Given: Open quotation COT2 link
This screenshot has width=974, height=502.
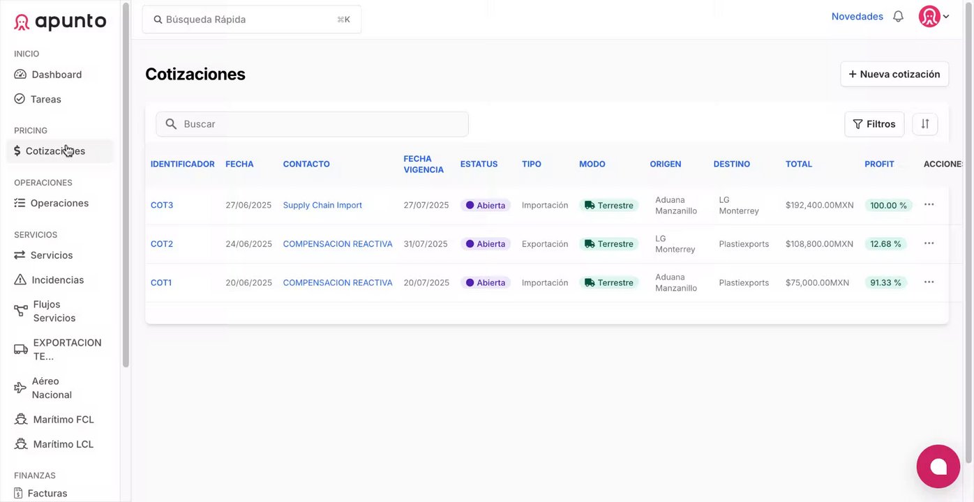Looking at the screenshot, I should 162,244.
